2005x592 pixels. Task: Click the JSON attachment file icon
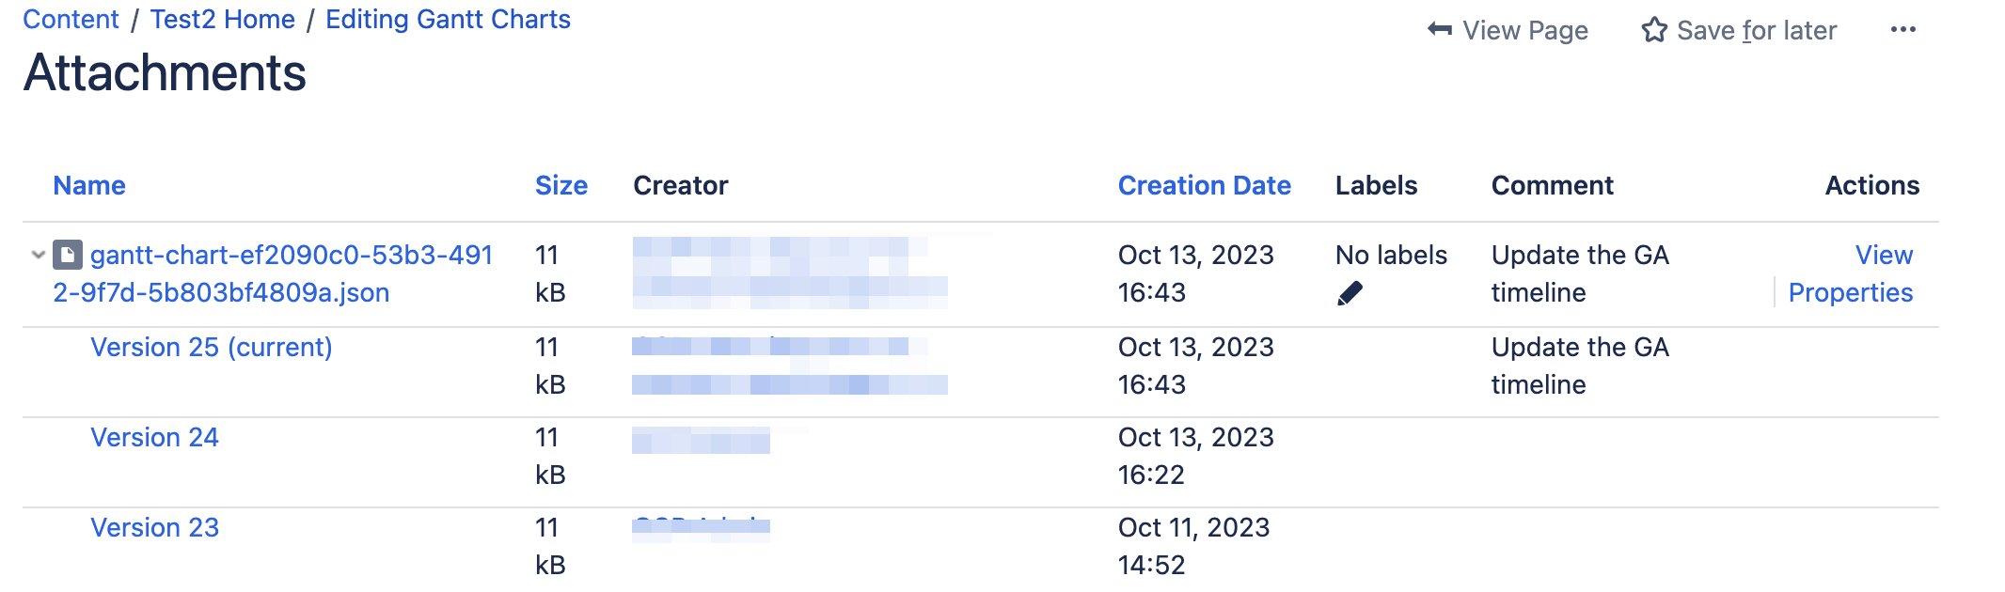[x=67, y=255]
